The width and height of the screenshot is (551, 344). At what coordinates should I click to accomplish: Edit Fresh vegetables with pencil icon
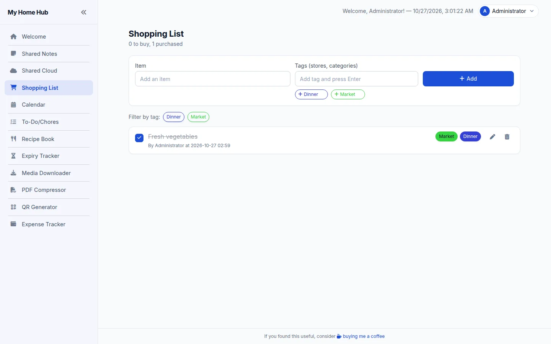click(x=492, y=137)
